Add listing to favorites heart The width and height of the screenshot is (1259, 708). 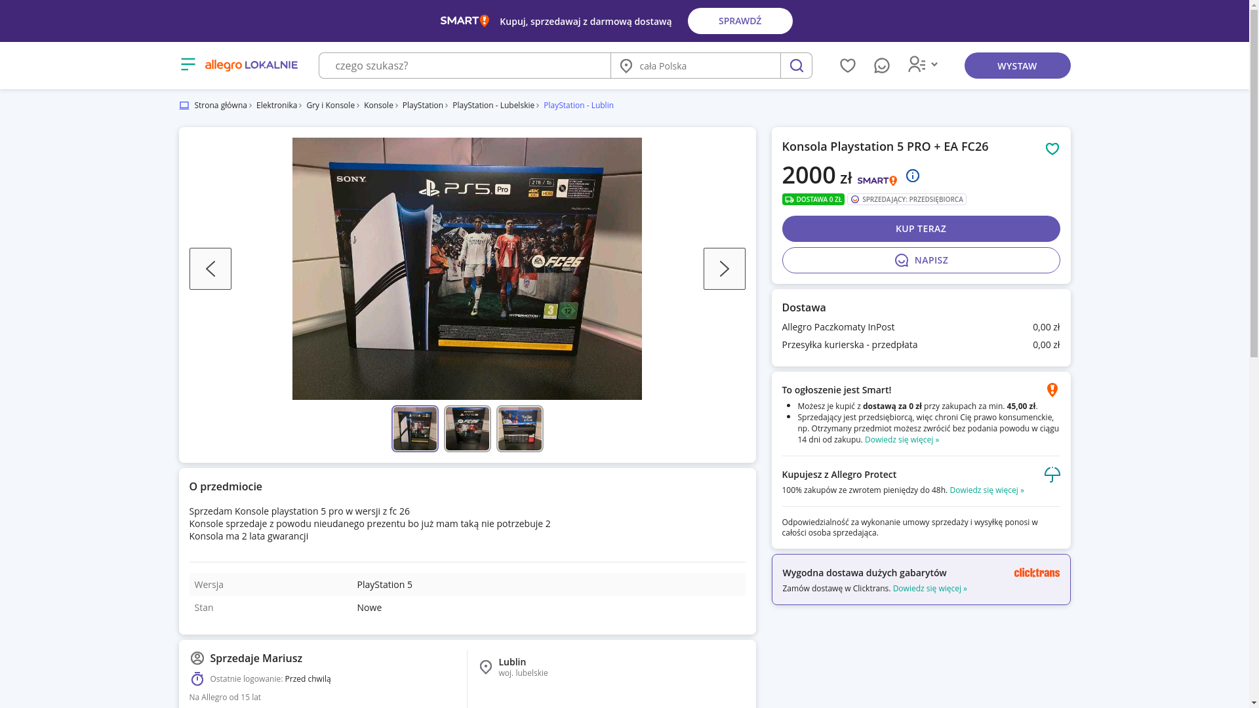[x=1052, y=149]
